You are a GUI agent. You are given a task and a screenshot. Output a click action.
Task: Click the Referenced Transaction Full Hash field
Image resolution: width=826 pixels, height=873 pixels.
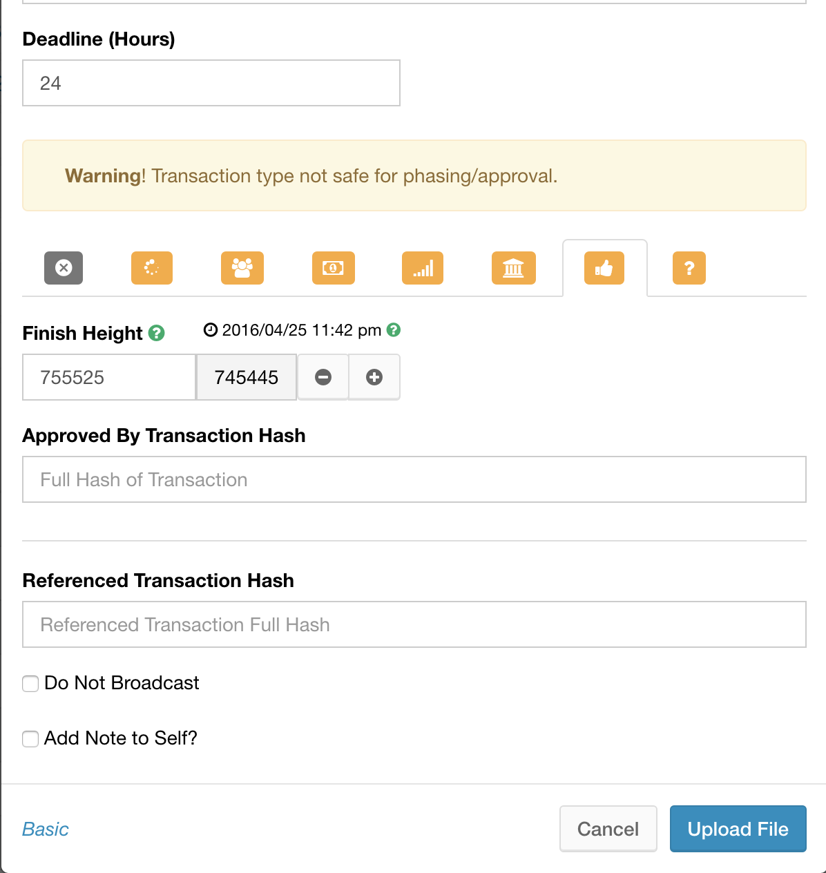pyautogui.click(x=414, y=624)
